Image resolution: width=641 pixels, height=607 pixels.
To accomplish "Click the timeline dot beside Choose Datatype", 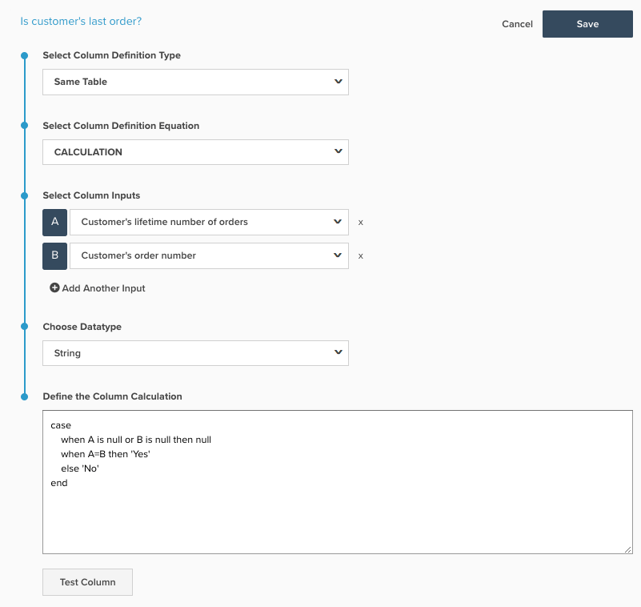I will tap(24, 327).
